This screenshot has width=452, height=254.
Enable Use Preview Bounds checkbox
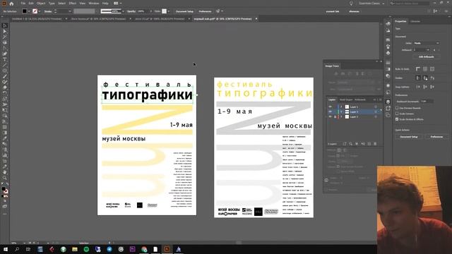pos(397,108)
